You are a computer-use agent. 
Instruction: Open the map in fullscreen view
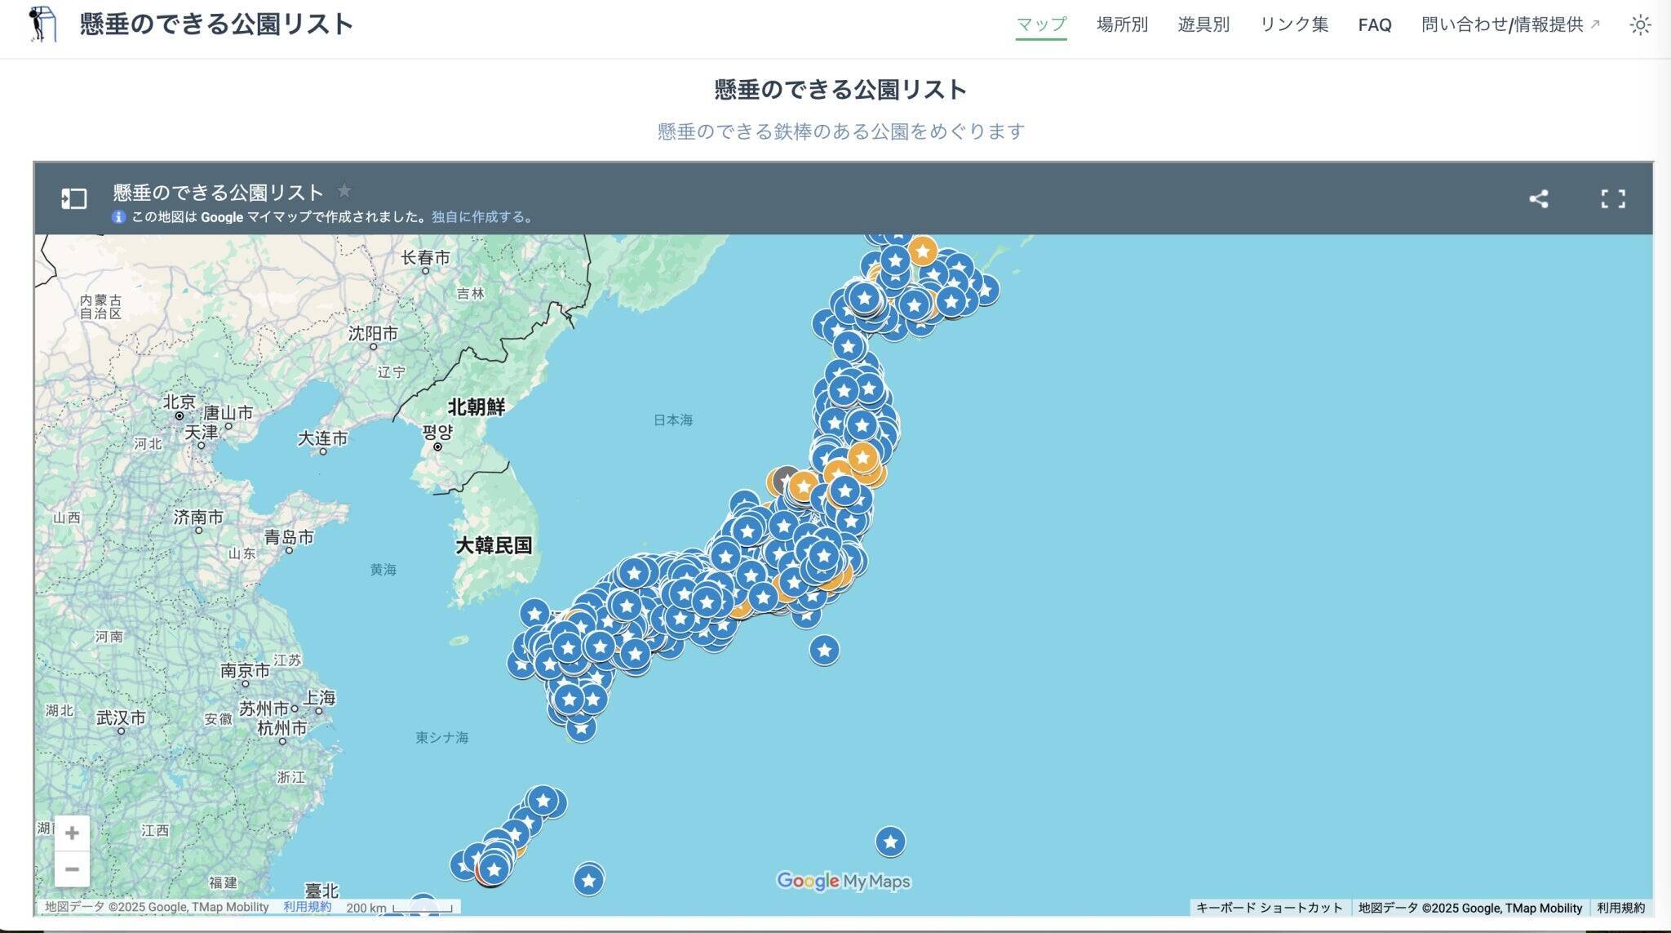click(1612, 198)
